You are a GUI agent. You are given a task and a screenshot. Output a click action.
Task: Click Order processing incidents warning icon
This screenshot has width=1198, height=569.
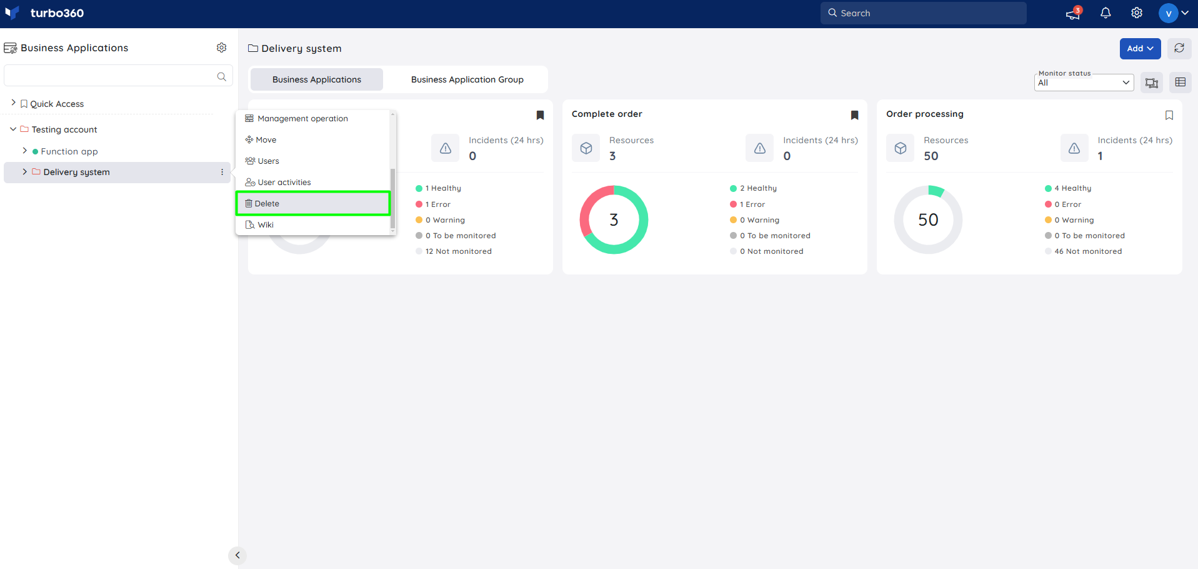click(1074, 148)
